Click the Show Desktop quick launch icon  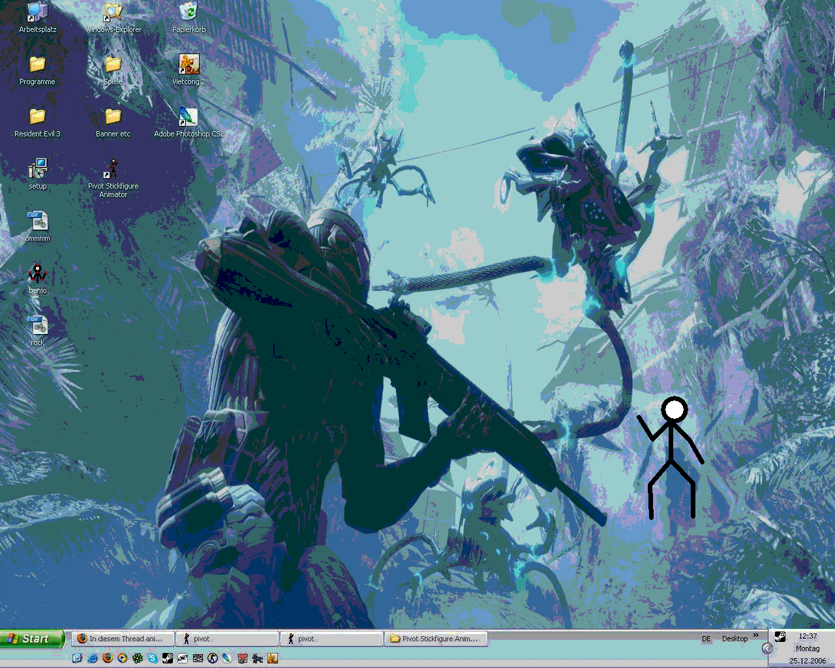coord(77,658)
